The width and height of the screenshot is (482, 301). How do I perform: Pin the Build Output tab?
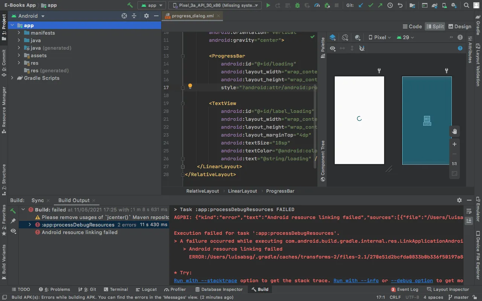13,220
